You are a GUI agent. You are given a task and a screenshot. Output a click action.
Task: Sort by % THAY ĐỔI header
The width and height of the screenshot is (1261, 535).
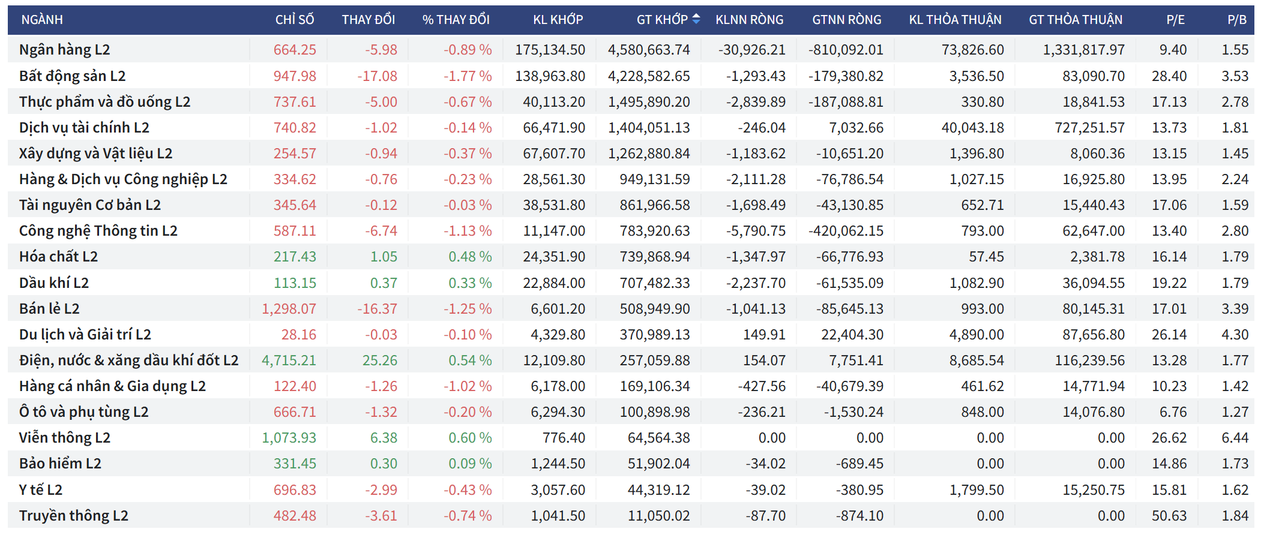click(456, 20)
